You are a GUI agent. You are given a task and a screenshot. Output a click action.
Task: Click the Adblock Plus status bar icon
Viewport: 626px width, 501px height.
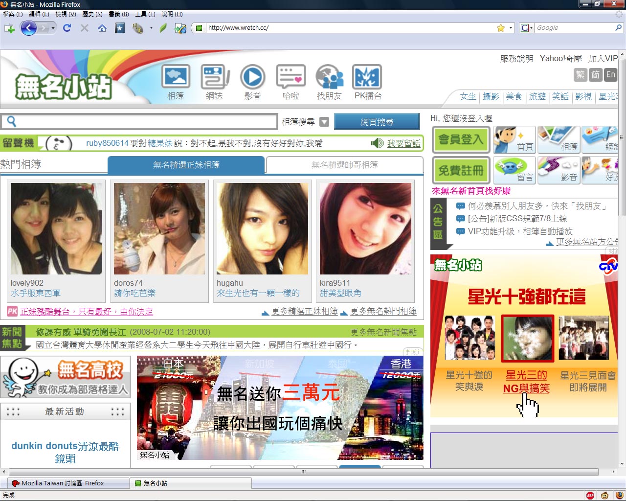tap(590, 495)
